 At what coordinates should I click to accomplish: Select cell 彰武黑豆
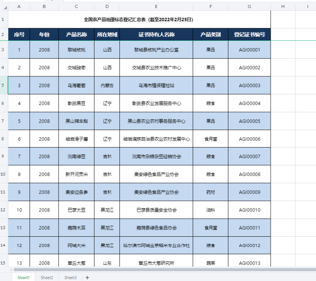(76, 103)
